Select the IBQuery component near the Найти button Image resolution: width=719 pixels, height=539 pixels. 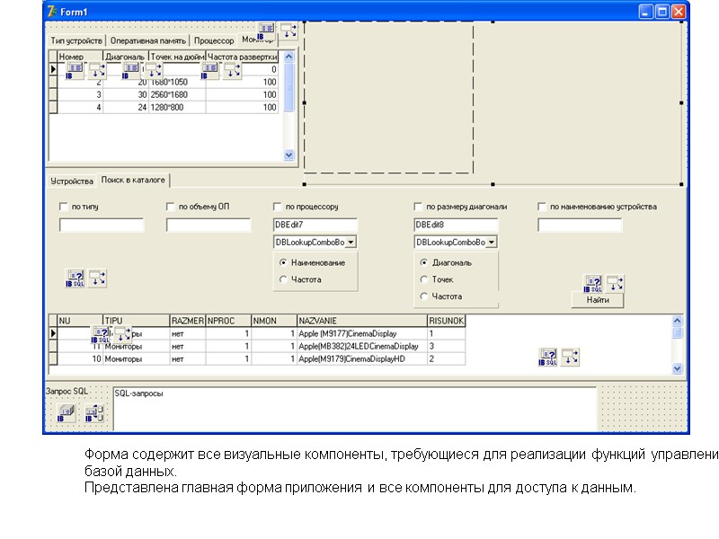coord(593,283)
